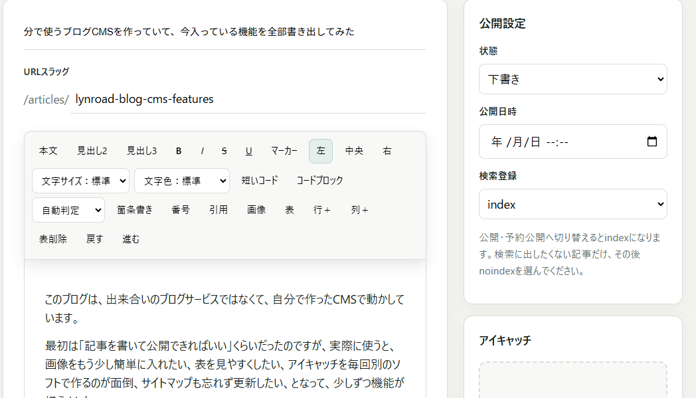Select 中央 center alignment

coord(354,151)
